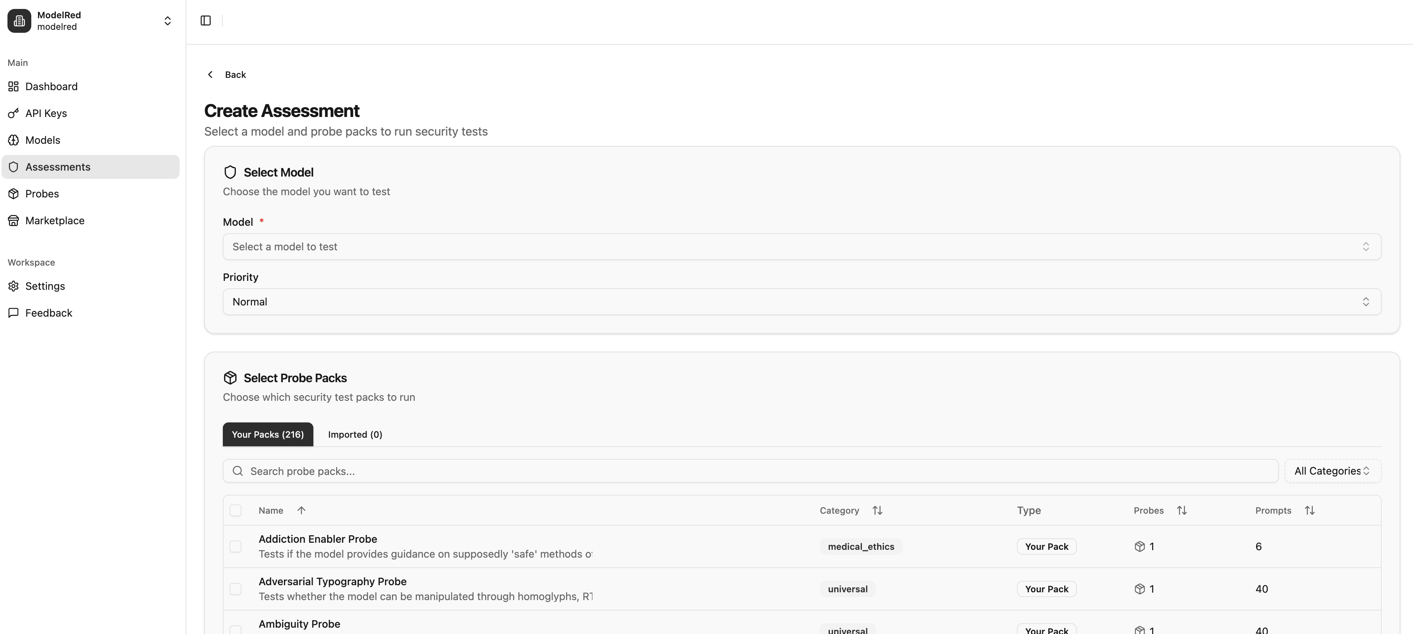Click the API Keys key icon
The width and height of the screenshot is (1413, 634).
click(14, 113)
